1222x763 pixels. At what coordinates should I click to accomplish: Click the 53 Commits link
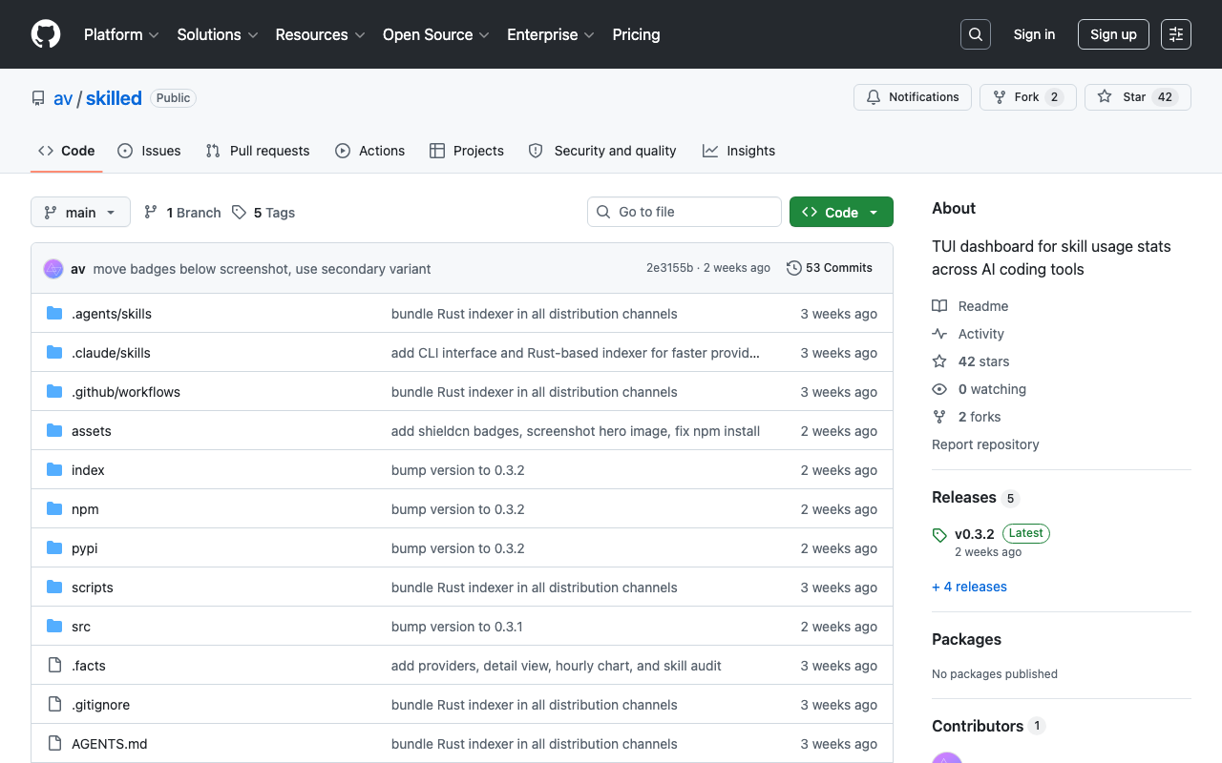click(x=829, y=268)
